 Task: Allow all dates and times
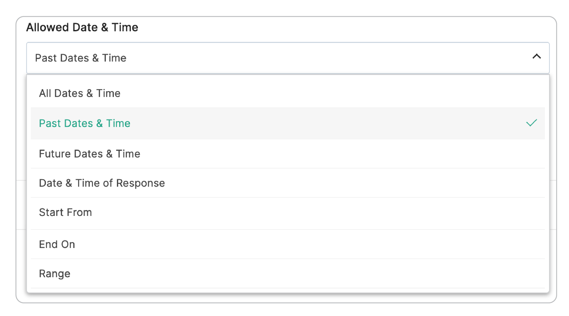pyautogui.click(x=80, y=93)
